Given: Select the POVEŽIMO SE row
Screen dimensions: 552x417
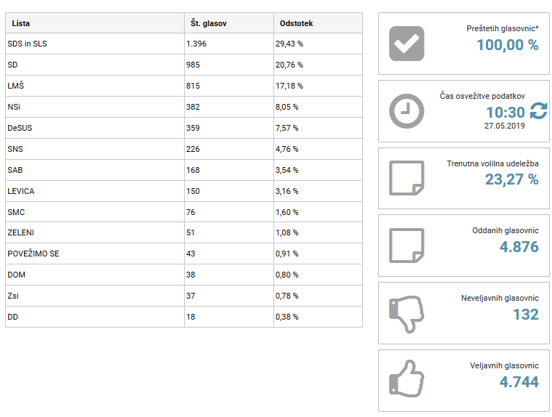Looking at the screenshot, I should 184,254.
